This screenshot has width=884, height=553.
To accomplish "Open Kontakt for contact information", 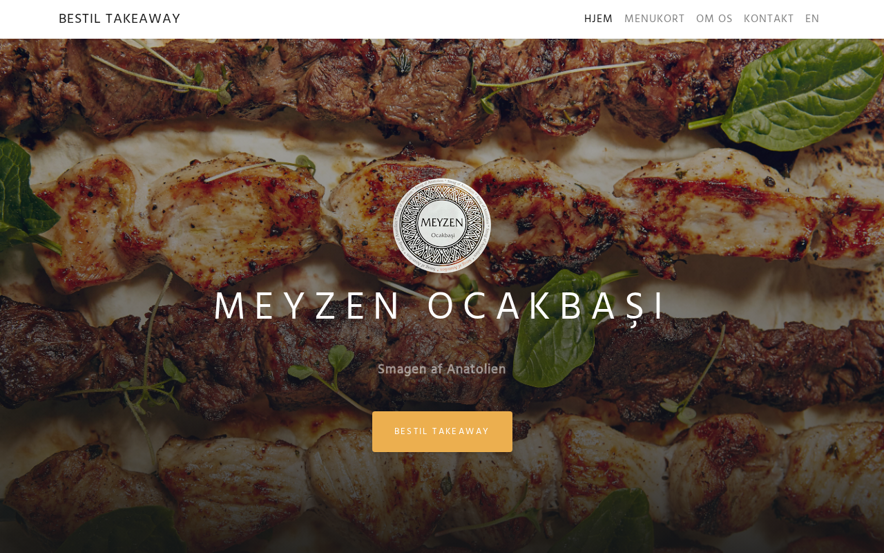I will click(769, 19).
